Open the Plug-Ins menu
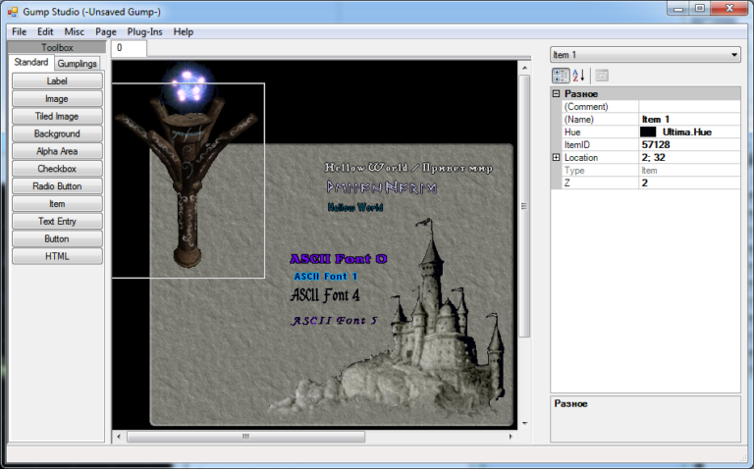 pyautogui.click(x=144, y=31)
